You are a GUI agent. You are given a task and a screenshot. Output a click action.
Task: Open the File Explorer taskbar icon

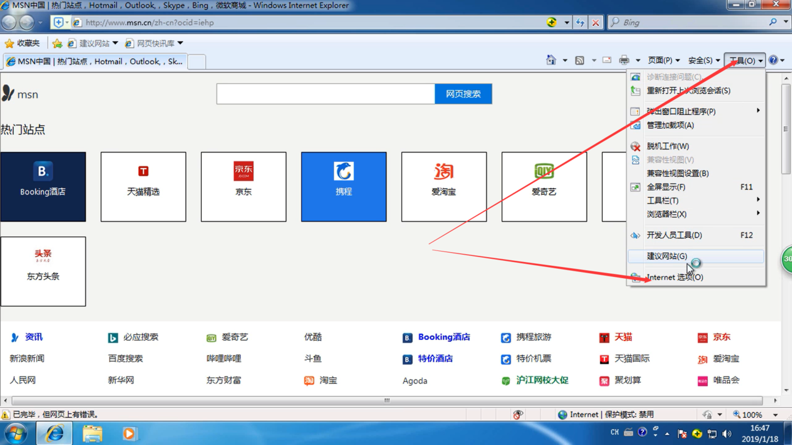(x=92, y=433)
